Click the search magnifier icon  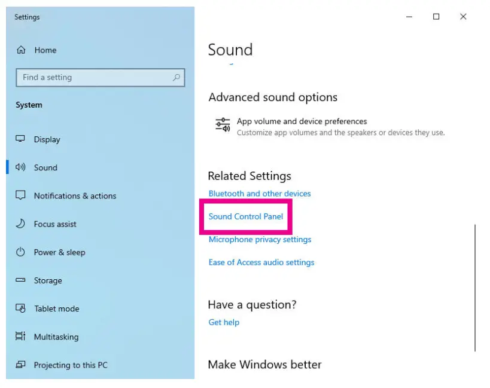tap(176, 77)
